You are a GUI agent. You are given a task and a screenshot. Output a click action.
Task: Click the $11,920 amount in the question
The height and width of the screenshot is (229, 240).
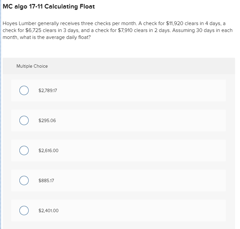174,23
